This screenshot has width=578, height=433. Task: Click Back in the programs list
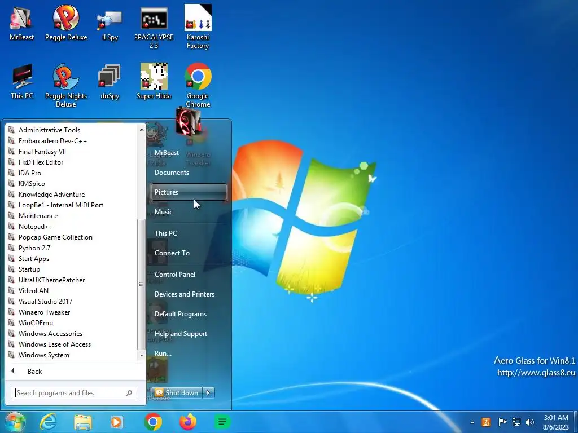click(34, 371)
